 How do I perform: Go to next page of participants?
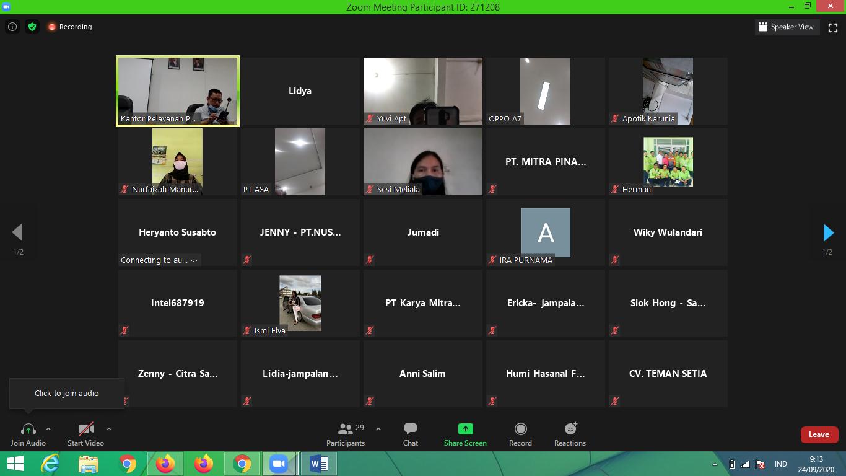[x=828, y=232]
